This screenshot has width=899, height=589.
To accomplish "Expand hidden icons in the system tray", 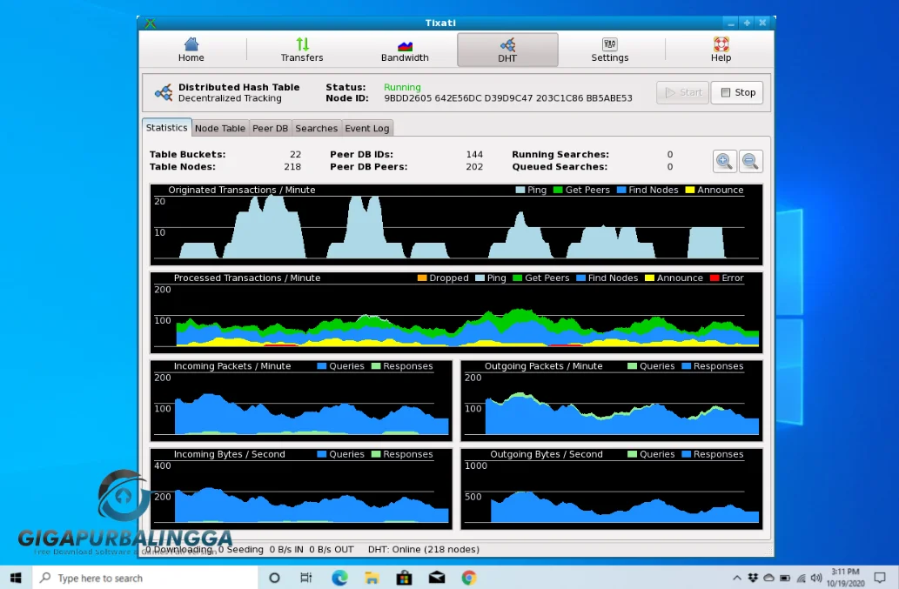I will tap(737, 577).
